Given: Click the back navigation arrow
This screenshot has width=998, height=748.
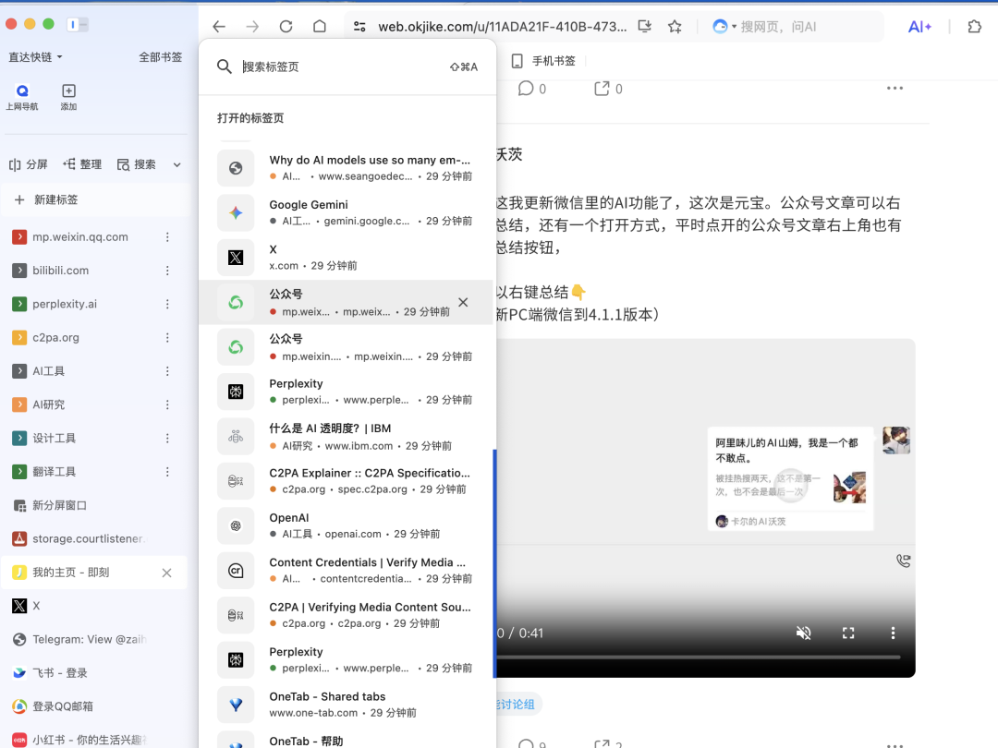Looking at the screenshot, I should coord(218,27).
